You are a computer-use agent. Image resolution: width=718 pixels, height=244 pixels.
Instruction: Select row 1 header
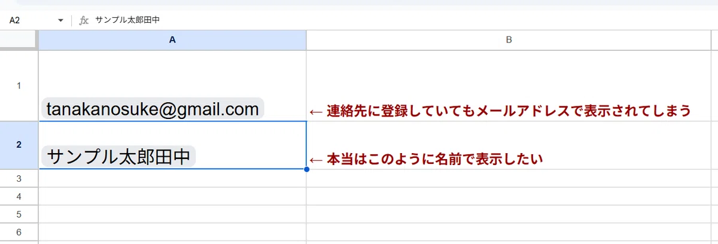point(19,86)
